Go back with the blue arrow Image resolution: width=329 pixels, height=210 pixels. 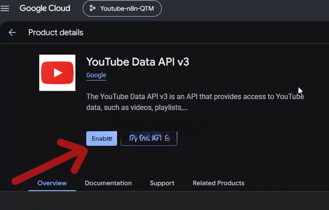pos(12,32)
